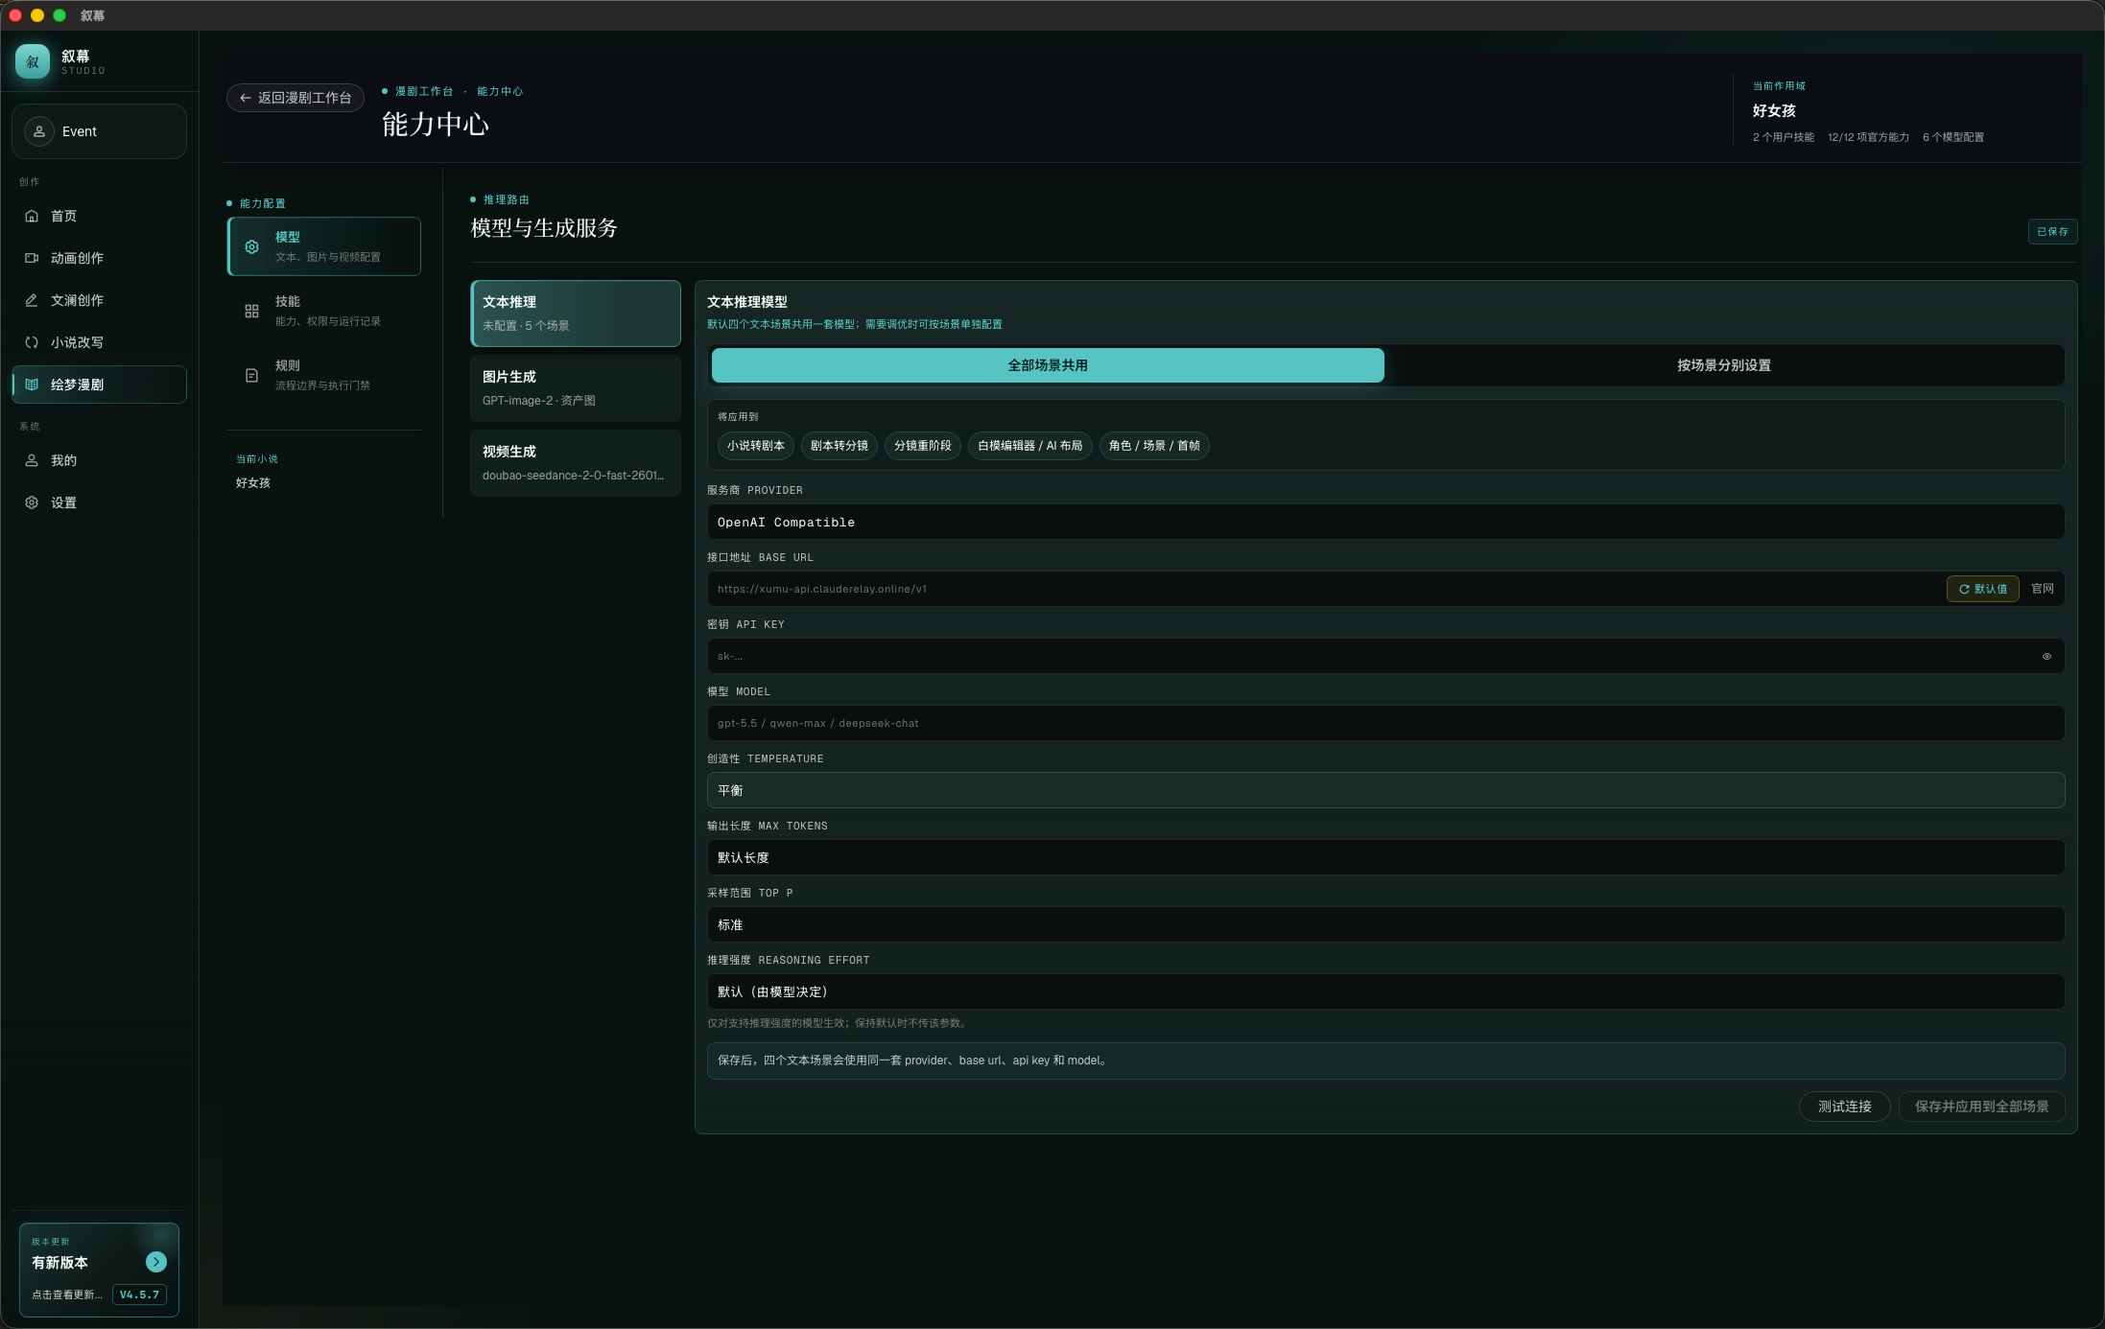Open 文澜创作 pen icon in sidebar
This screenshot has width=2105, height=1329.
32,300
